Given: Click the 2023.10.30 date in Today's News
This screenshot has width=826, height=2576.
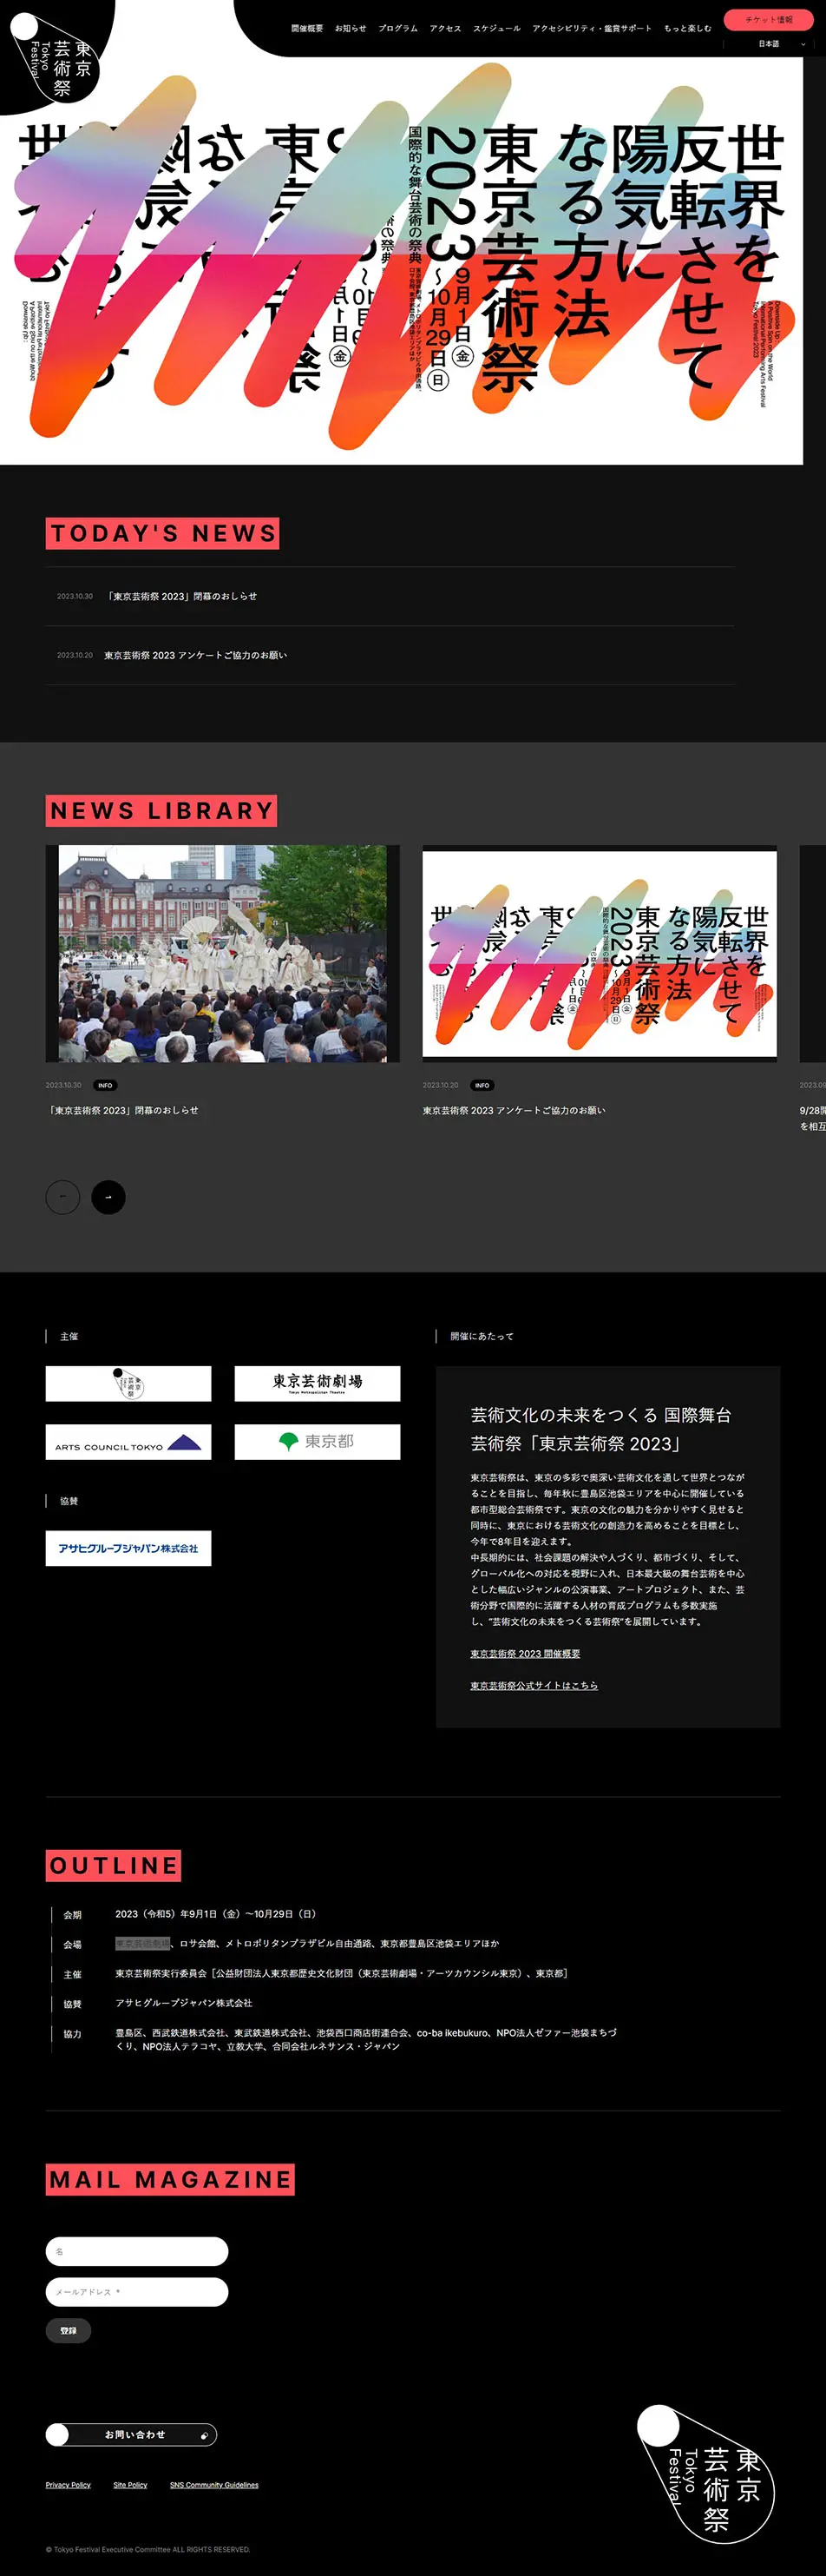Looking at the screenshot, I should click(75, 596).
